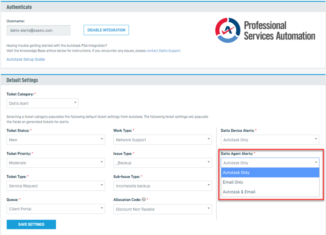Open the Autotask Setup Guide link

click(26, 59)
